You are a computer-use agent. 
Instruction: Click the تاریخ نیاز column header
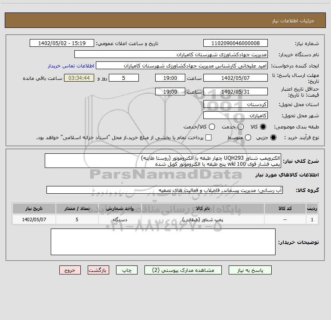34,208
